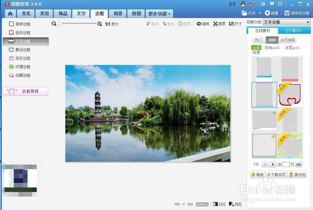
Task: Create a new image with 新建
Action: pyautogui.click(x=271, y=13)
